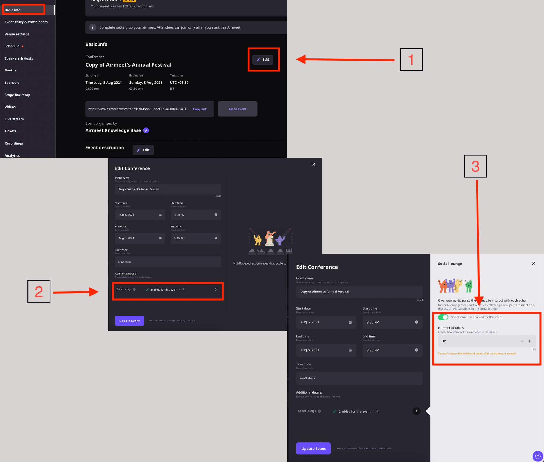Open End date calendar in middle dialog
Image resolution: width=544 pixels, height=462 pixels.
pos(160,238)
